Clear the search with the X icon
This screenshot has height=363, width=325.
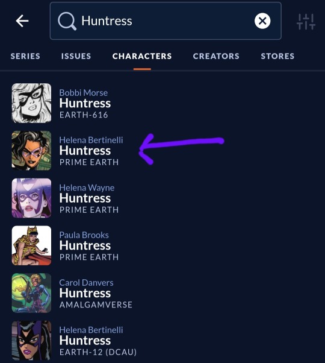(x=262, y=21)
